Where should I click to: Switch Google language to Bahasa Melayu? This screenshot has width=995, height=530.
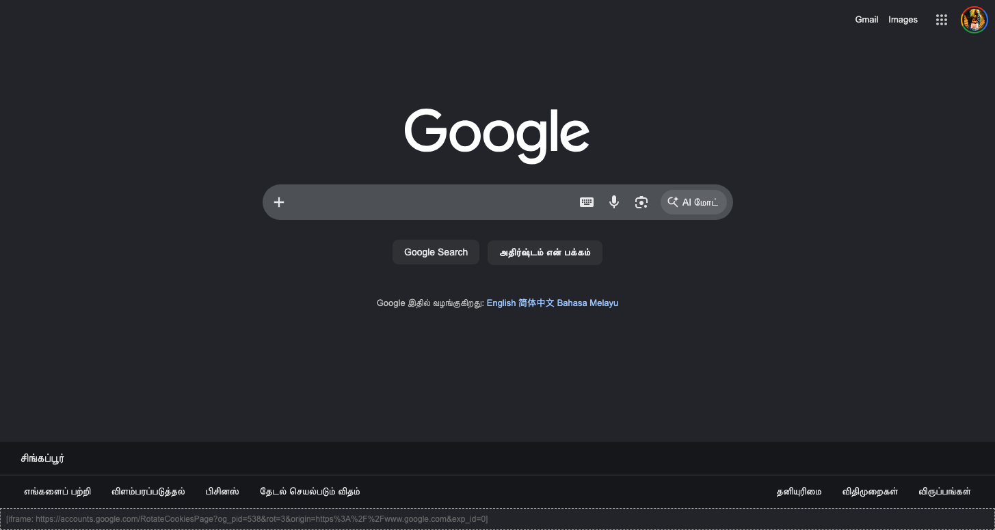tap(587, 303)
